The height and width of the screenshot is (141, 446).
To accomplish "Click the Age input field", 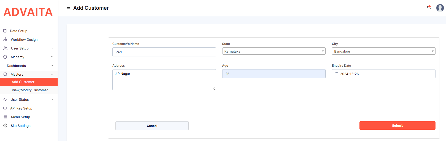I will tap(273, 74).
